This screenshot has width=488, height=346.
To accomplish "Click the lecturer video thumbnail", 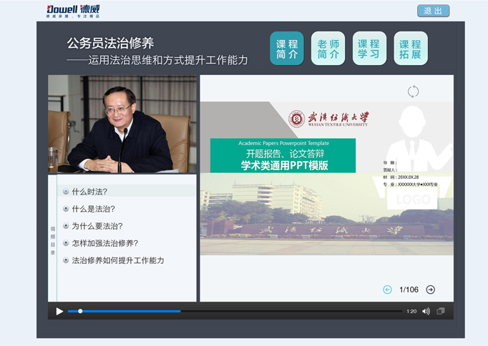I will 122,124.
